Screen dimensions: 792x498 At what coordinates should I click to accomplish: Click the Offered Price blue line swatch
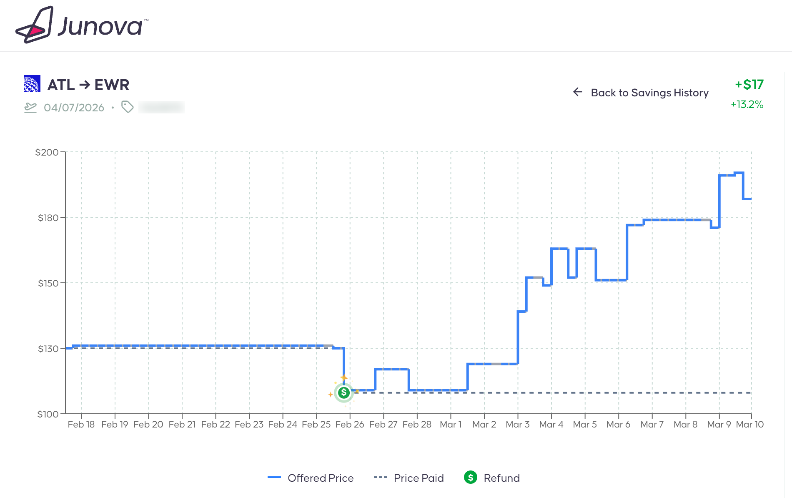(274, 478)
